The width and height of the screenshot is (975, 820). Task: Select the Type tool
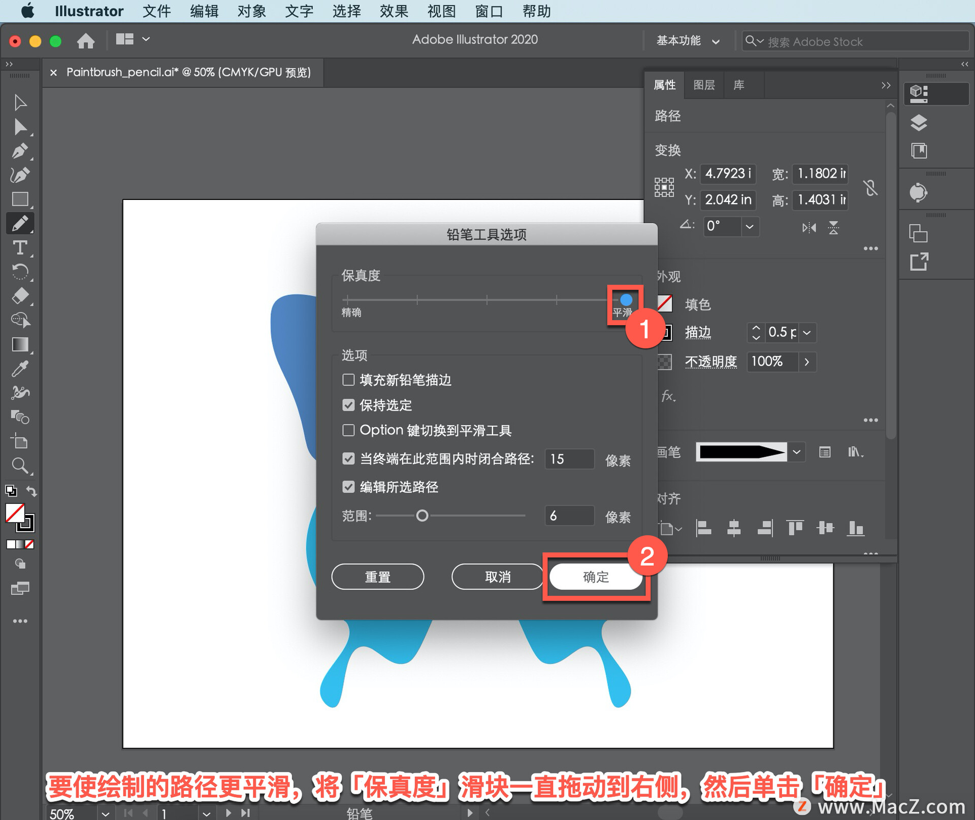pos(20,248)
